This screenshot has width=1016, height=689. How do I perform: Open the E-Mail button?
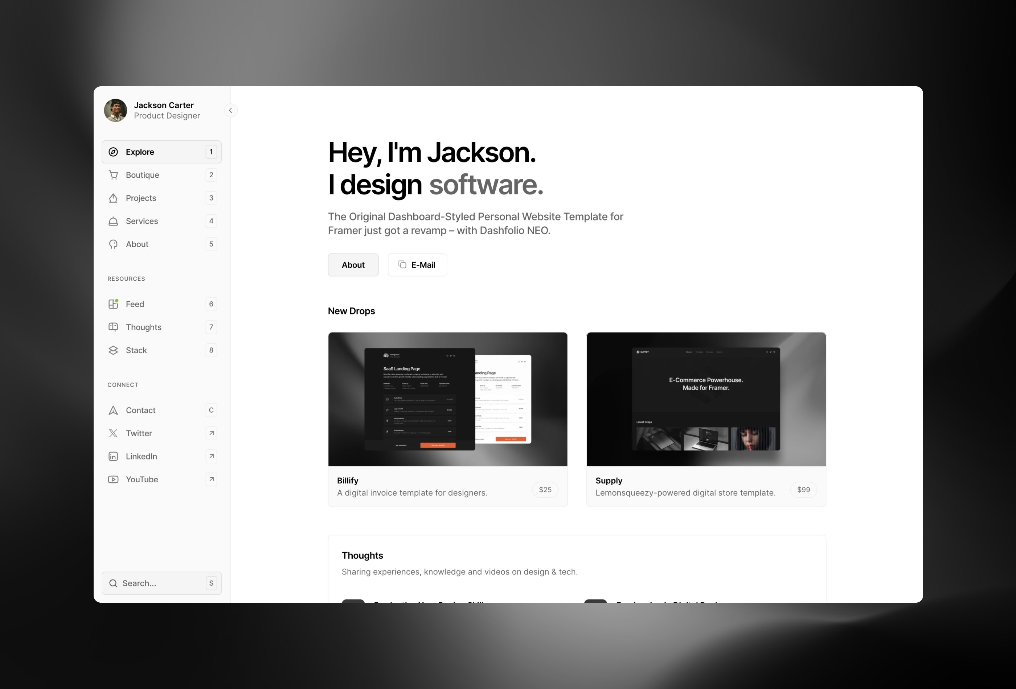coord(417,265)
